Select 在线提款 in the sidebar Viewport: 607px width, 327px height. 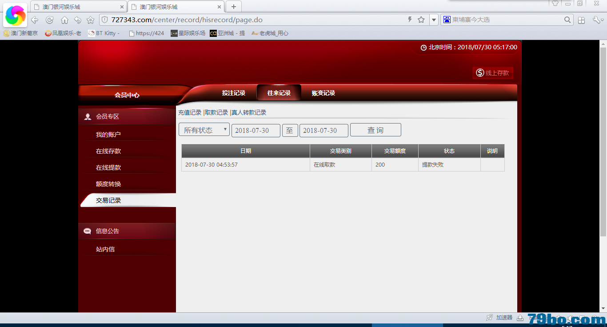[x=108, y=167]
